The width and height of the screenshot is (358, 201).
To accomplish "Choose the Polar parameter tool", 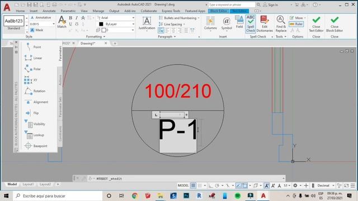I will tap(32, 69).
